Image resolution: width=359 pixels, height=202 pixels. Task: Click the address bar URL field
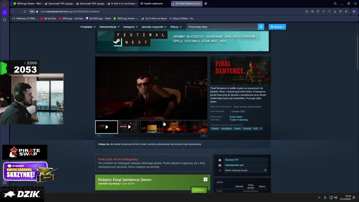tap(168, 12)
